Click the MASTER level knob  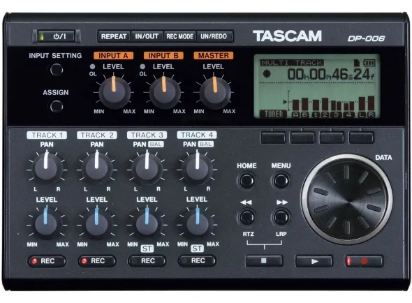pyautogui.click(x=215, y=92)
